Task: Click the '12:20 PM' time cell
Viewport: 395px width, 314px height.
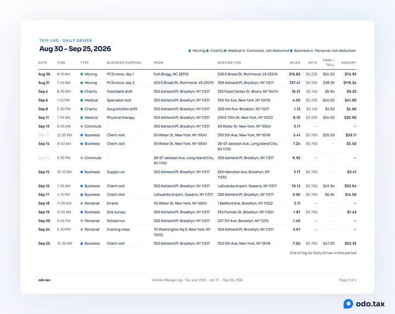Action: [x=64, y=135]
